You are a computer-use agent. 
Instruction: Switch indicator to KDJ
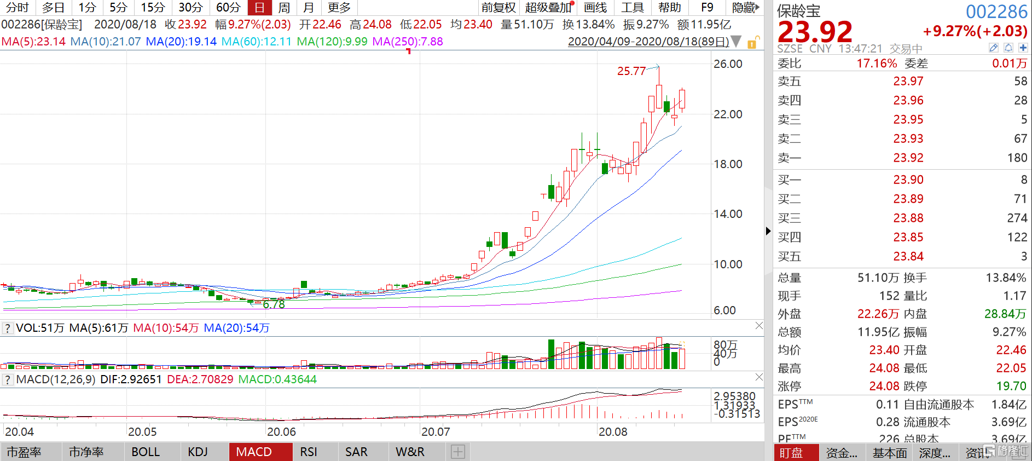pos(198,452)
